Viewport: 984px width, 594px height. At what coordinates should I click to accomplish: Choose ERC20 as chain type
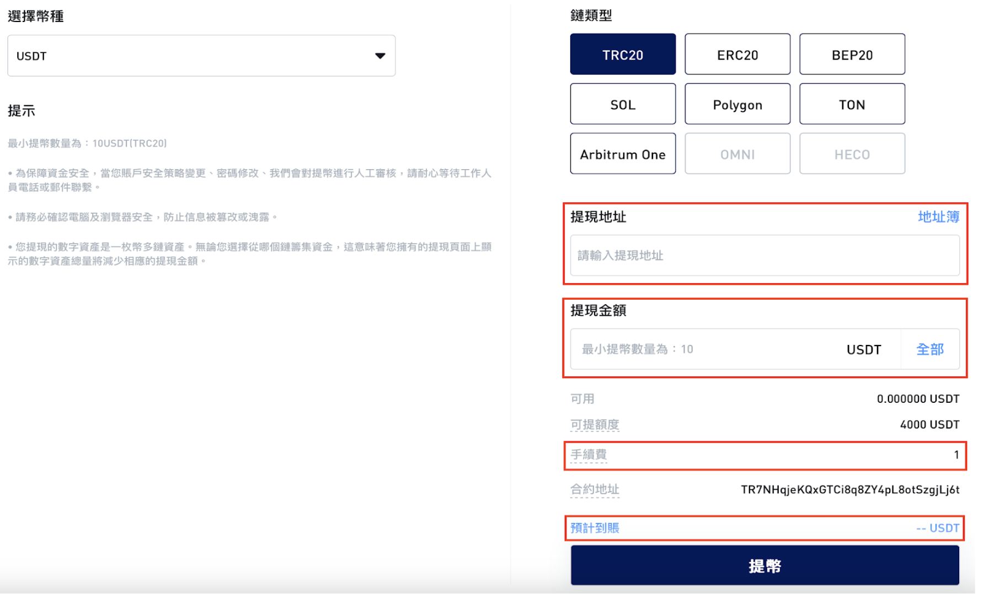(x=737, y=55)
